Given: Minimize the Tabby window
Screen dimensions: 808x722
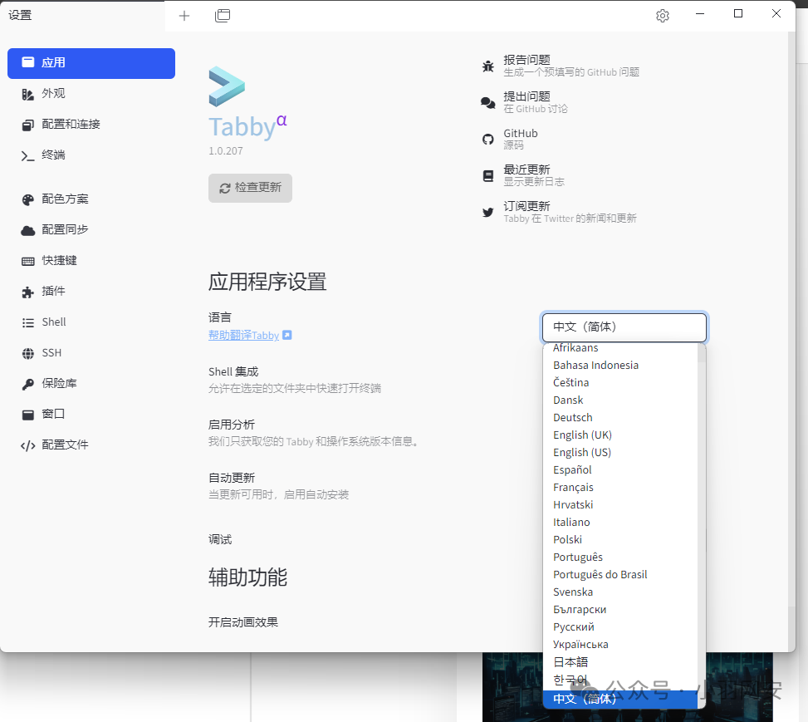Looking at the screenshot, I should pyautogui.click(x=700, y=14).
